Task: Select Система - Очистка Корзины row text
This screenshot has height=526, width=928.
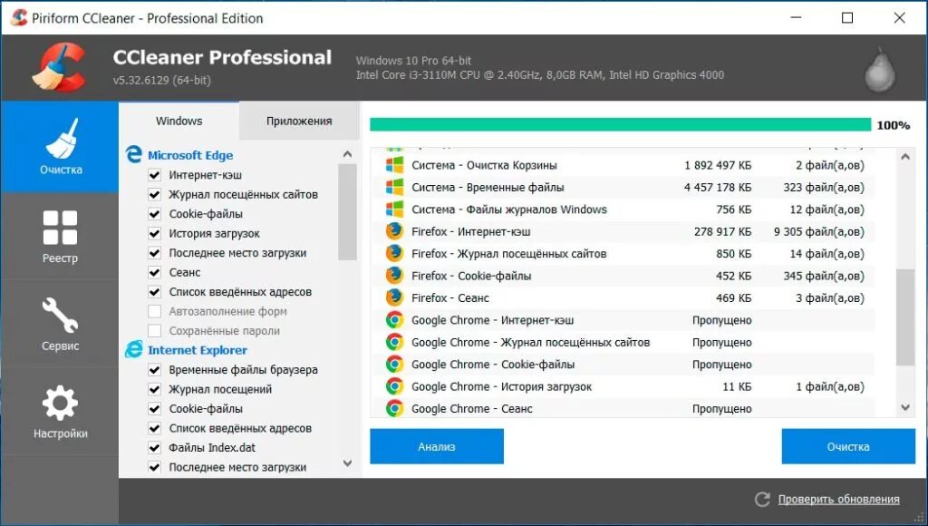Action: pyautogui.click(x=484, y=165)
